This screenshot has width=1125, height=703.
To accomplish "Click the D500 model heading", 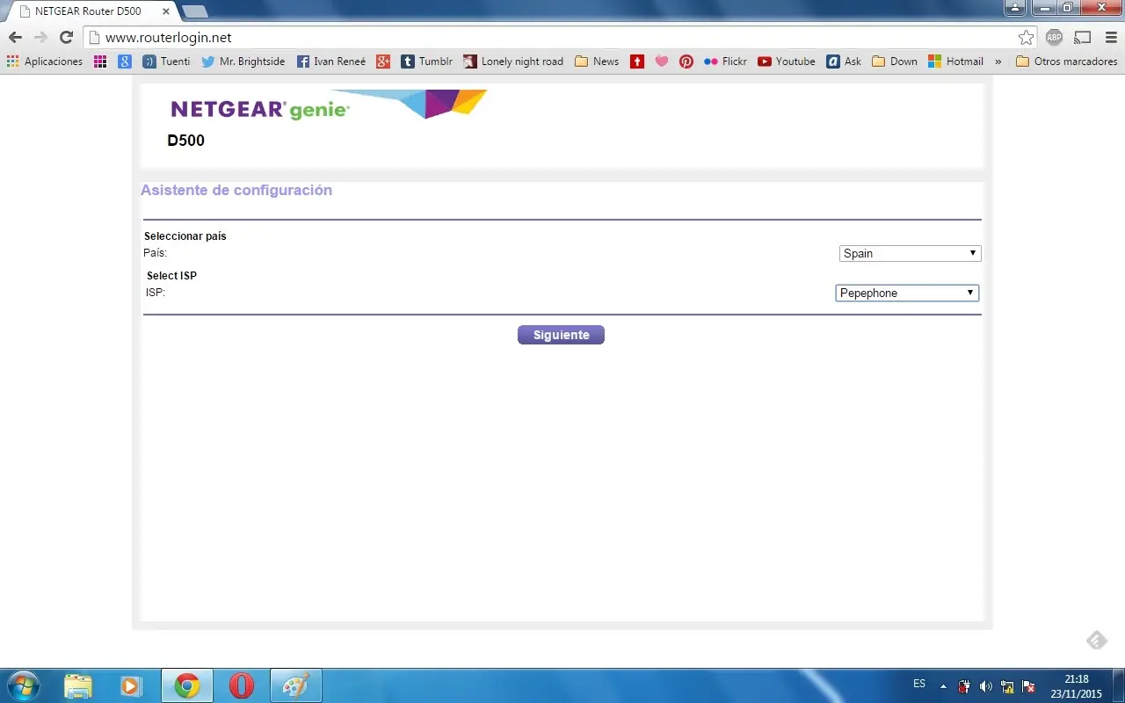I will click(185, 141).
